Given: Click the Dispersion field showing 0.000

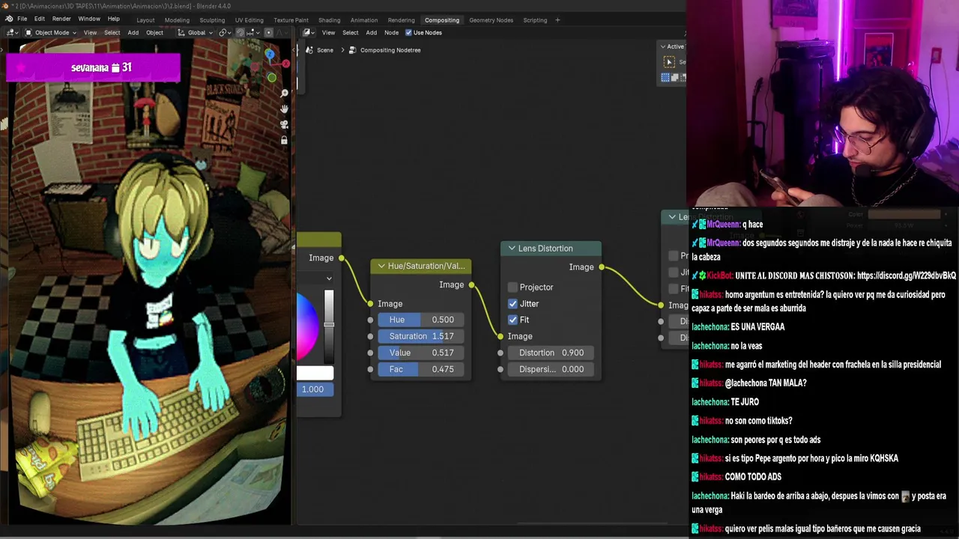Looking at the screenshot, I should [x=551, y=369].
